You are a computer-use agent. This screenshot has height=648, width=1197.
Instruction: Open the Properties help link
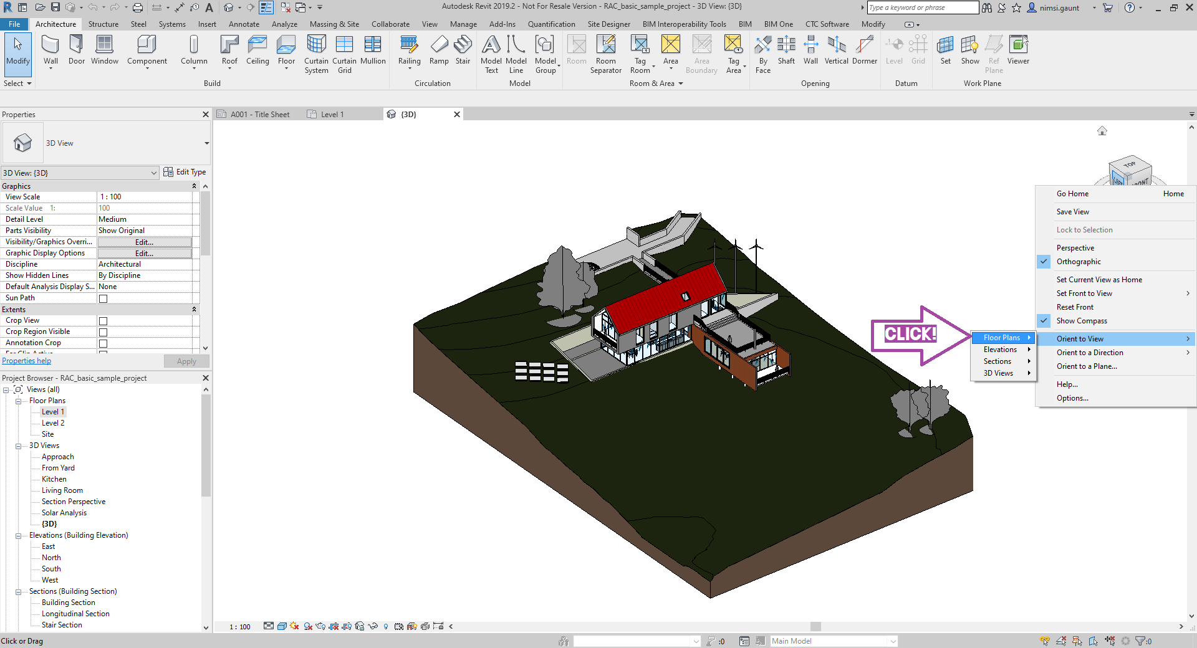(27, 361)
